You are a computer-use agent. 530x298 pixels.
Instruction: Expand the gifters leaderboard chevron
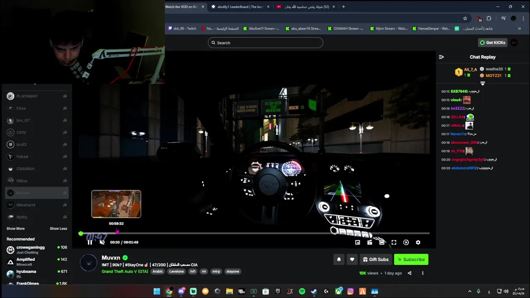482,84
